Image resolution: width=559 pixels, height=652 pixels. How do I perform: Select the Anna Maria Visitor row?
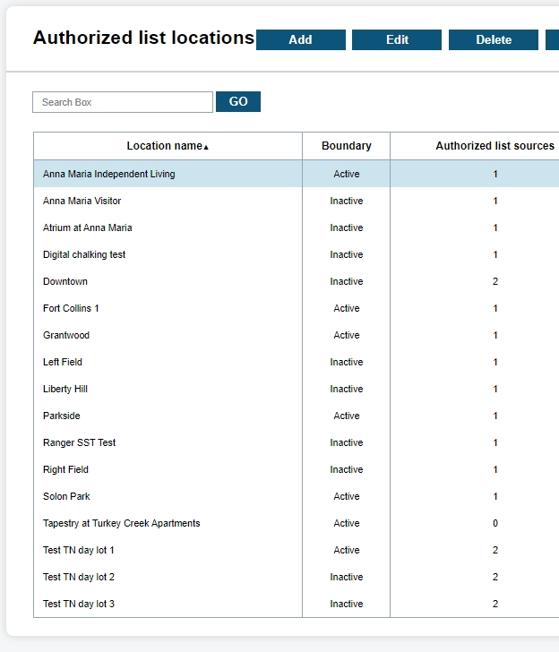[82, 201]
